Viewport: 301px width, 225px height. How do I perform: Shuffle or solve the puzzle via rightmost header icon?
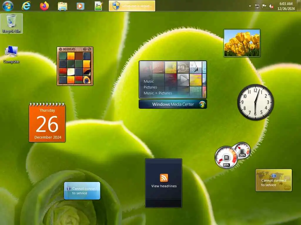(x=89, y=49)
